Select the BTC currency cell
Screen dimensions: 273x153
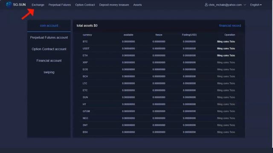point(85,42)
